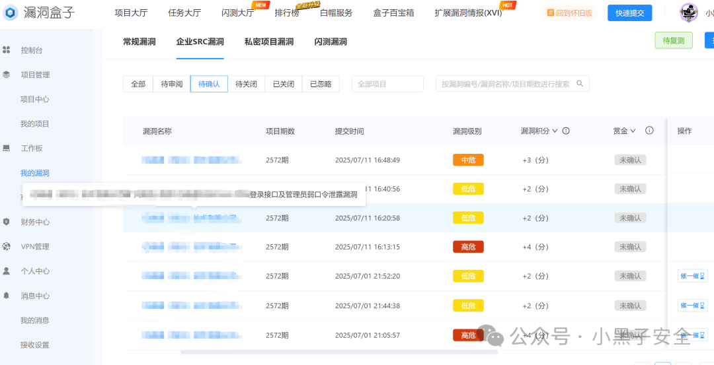Select the 待关闭 filter
Image resolution: width=714 pixels, height=365 pixels.
[x=247, y=84]
